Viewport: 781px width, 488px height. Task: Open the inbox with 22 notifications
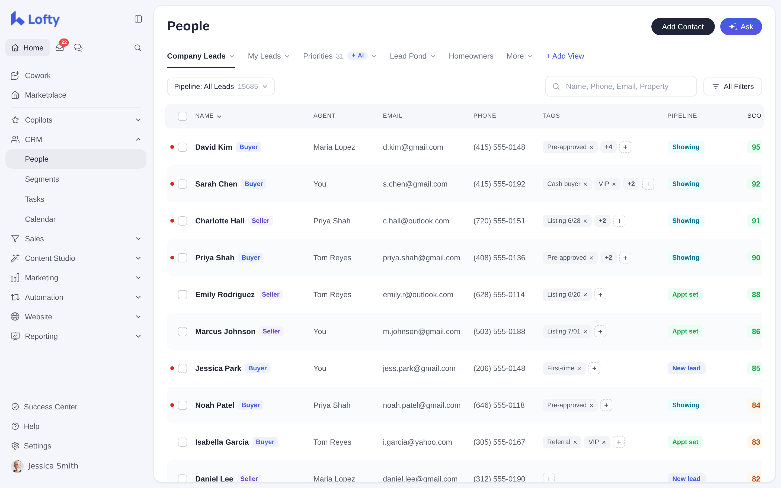(x=60, y=48)
